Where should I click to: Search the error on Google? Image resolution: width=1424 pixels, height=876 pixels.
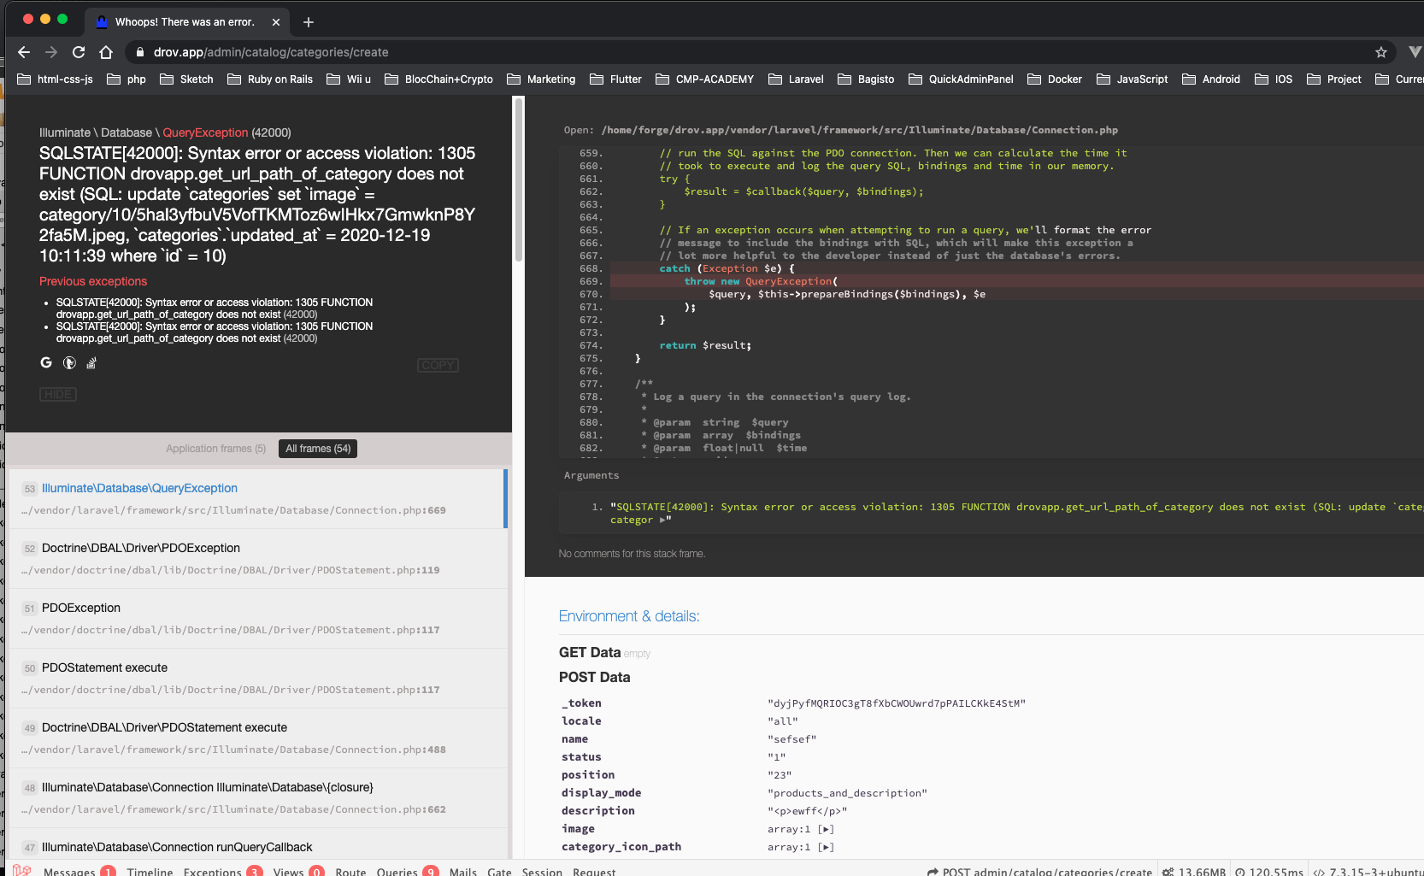tap(46, 363)
